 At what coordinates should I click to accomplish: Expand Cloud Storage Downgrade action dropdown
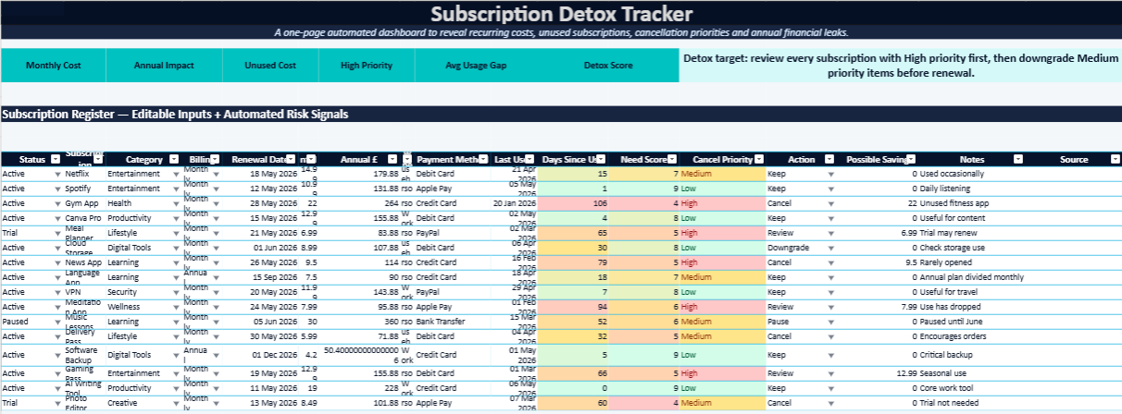(x=830, y=248)
